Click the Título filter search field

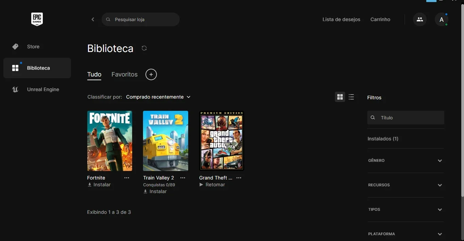click(406, 118)
